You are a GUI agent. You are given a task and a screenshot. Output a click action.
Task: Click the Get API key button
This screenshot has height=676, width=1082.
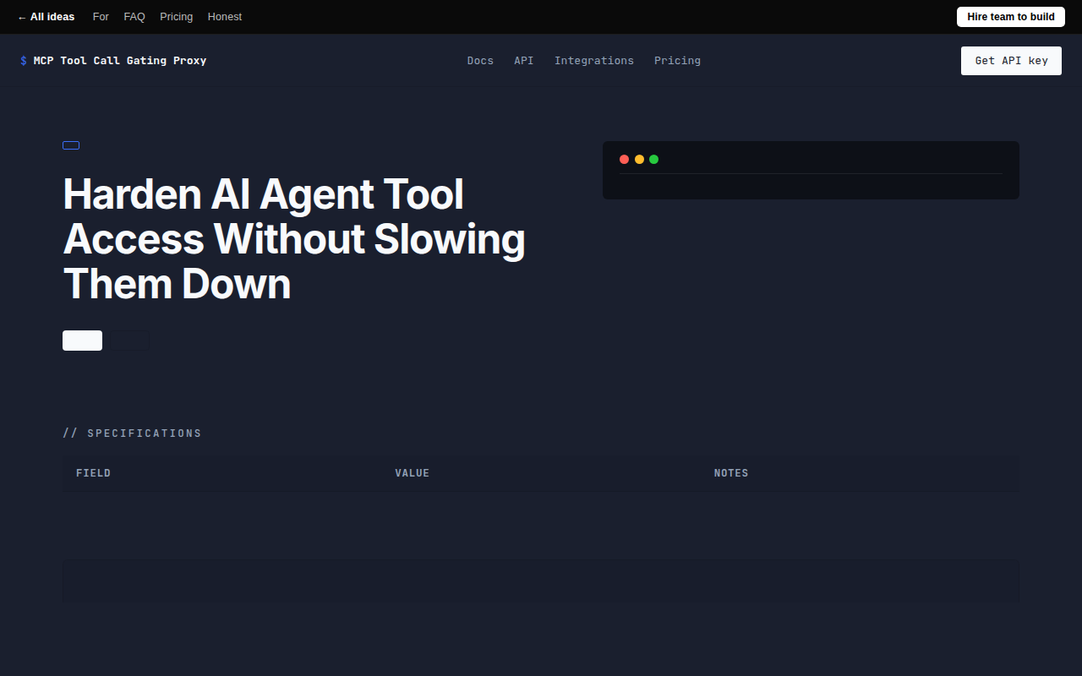[1011, 61]
